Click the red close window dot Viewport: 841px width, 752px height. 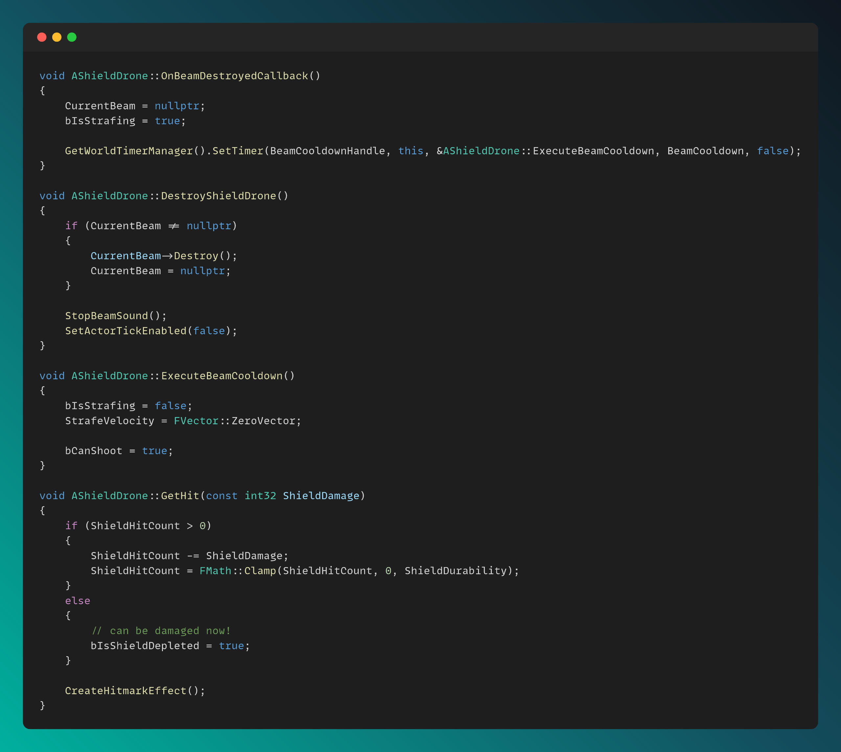tap(42, 37)
